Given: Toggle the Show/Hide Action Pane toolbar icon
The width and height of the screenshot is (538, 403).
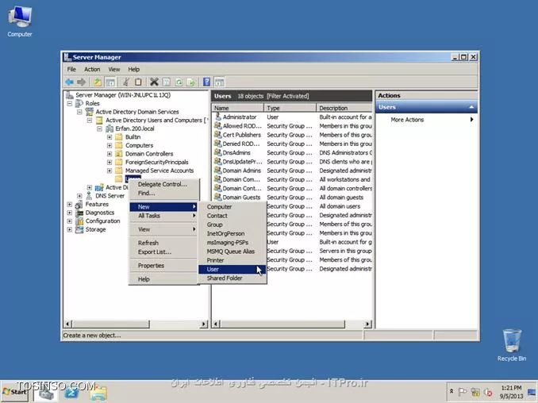Looking at the screenshot, I should [219, 82].
